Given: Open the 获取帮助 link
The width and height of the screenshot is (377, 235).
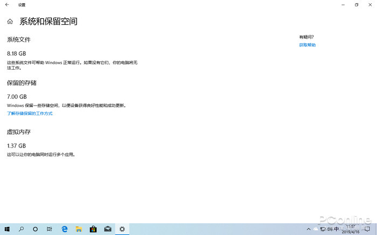Looking at the screenshot, I should pyautogui.click(x=308, y=45).
